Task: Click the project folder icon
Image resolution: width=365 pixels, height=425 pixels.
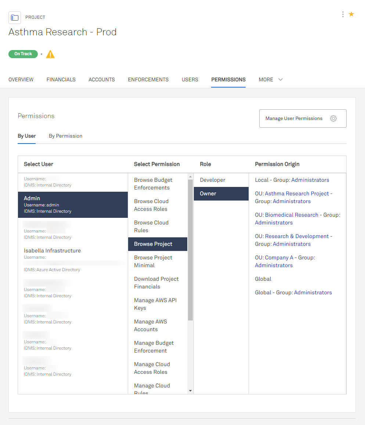Action: [x=15, y=18]
